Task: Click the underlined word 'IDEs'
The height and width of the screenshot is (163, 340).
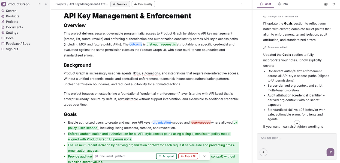Action: pos(136,73)
